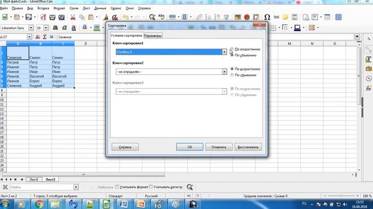The image size is (373, 209).
Task: Click the AutoFilter funnel icon
Action: pyautogui.click(x=226, y=17)
